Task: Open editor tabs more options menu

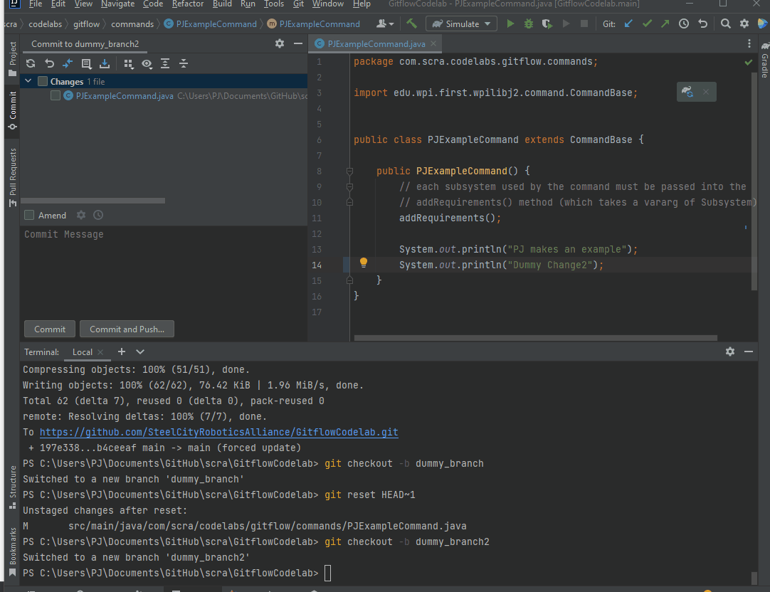Action: pos(749,43)
